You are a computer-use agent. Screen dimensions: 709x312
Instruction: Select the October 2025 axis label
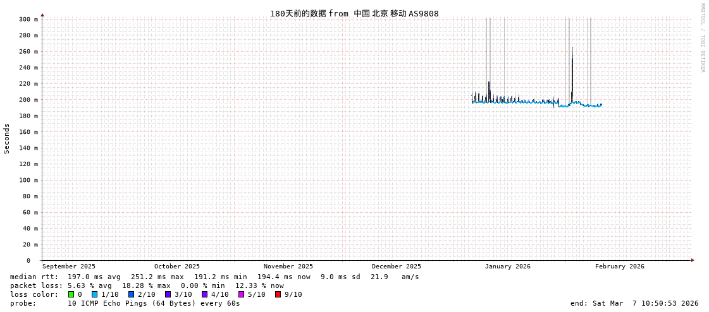point(176,267)
